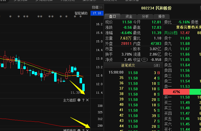This screenshot has width=201, height=131.
Task: Click 总量 value 7.63万
Action: click(126, 38)
